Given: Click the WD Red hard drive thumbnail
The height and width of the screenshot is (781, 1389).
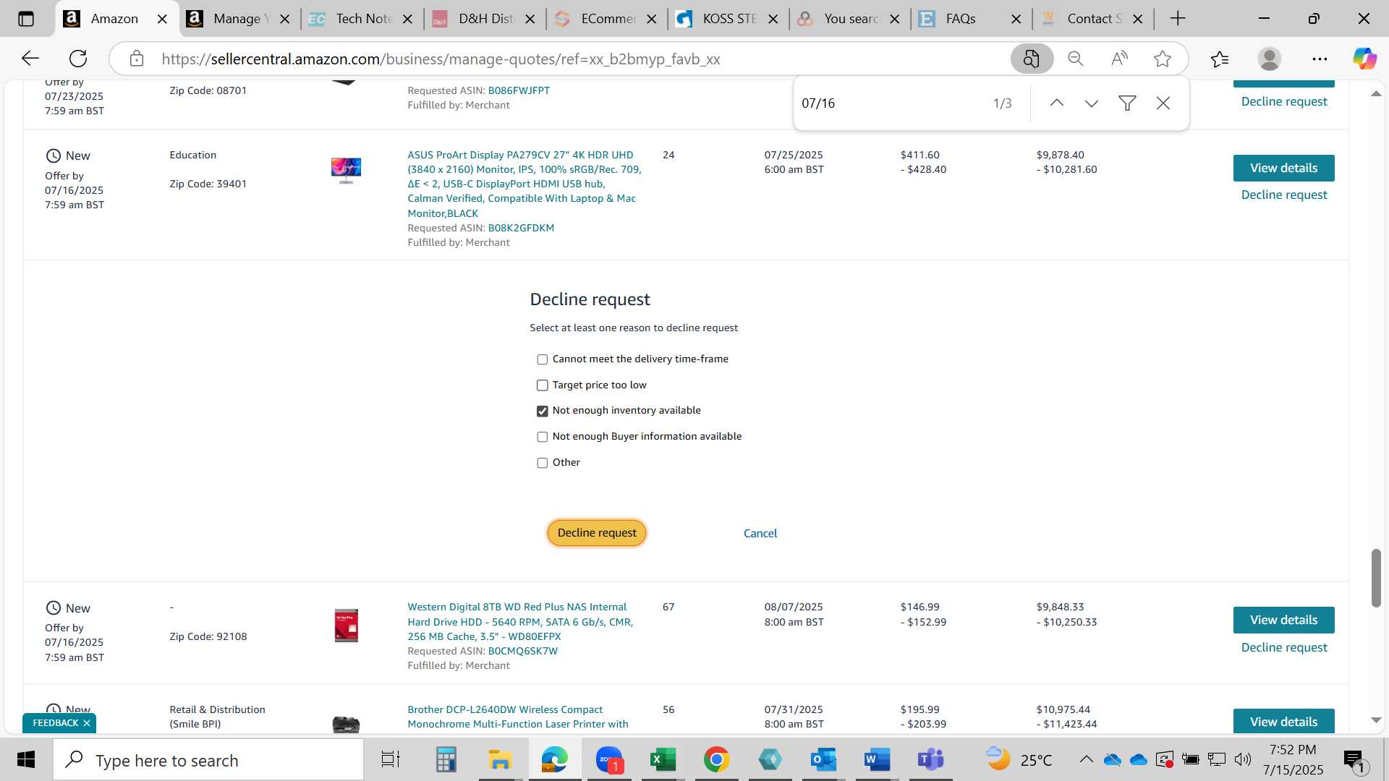Looking at the screenshot, I should (x=346, y=626).
